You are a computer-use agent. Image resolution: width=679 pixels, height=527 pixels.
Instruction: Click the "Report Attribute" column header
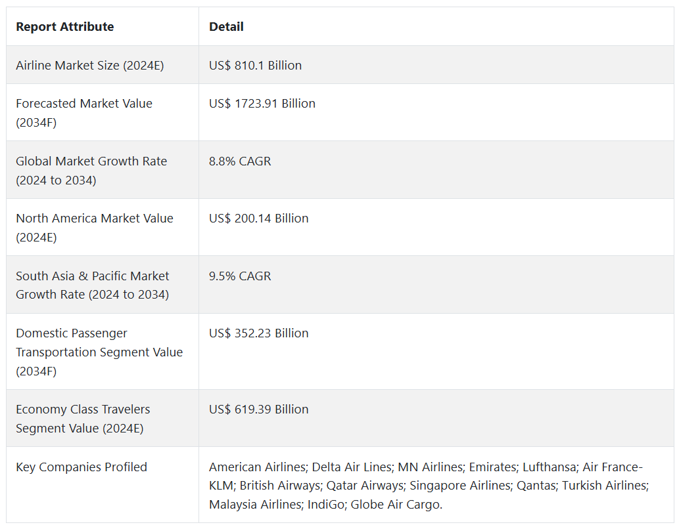64,27
